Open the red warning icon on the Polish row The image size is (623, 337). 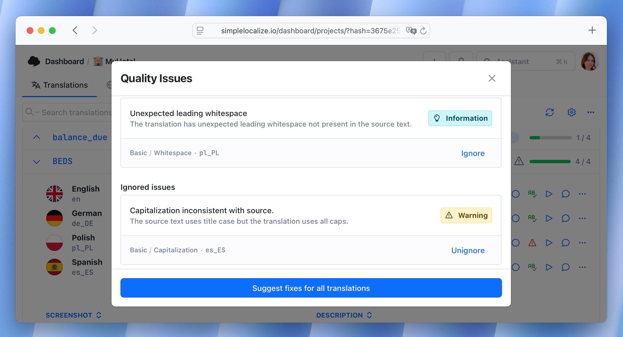click(x=532, y=243)
